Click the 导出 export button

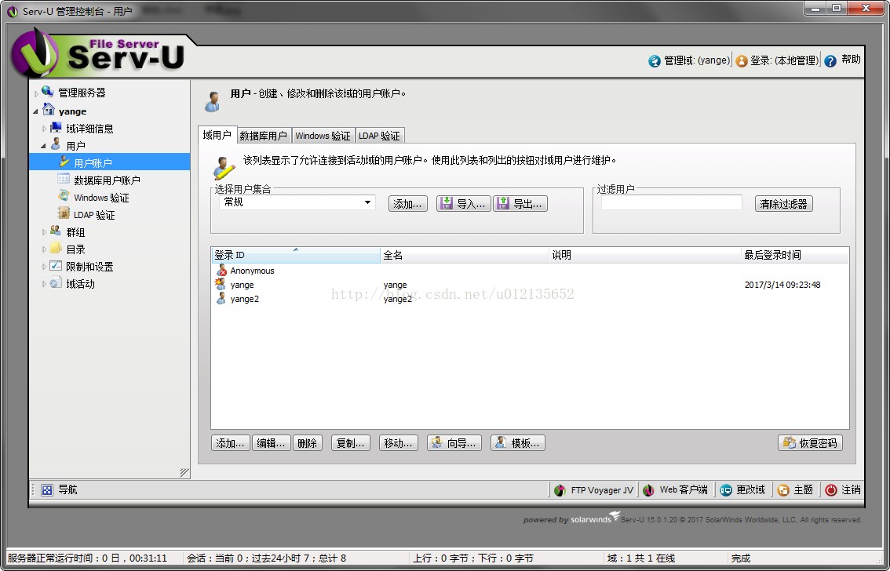click(520, 204)
